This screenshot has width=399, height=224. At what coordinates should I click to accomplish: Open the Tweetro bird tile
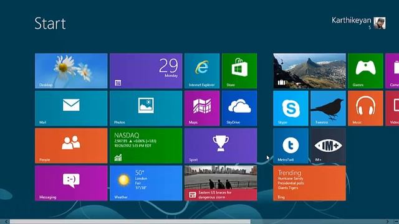tap(328, 108)
